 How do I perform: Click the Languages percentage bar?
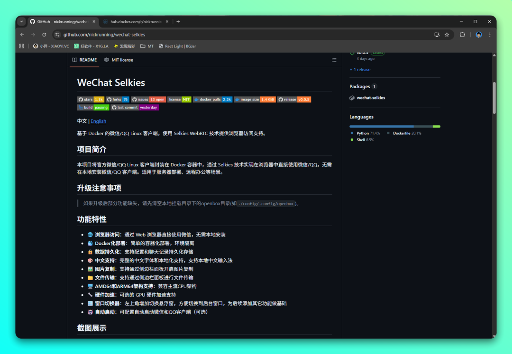[x=395, y=126]
